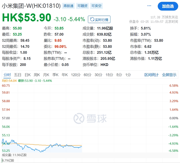Switch to the 五日 chart tab
Screen dimensions: 180x163
coord(18,75)
